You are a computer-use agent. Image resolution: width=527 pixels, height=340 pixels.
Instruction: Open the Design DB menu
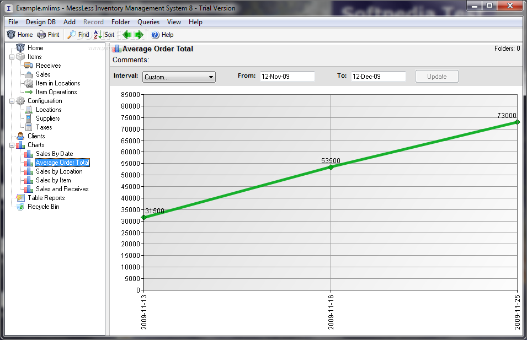click(41, 22)
